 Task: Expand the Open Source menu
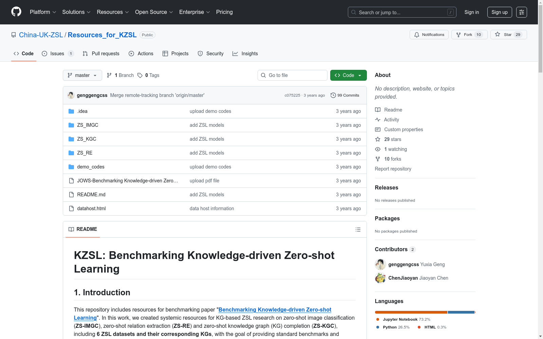(154, 12)
